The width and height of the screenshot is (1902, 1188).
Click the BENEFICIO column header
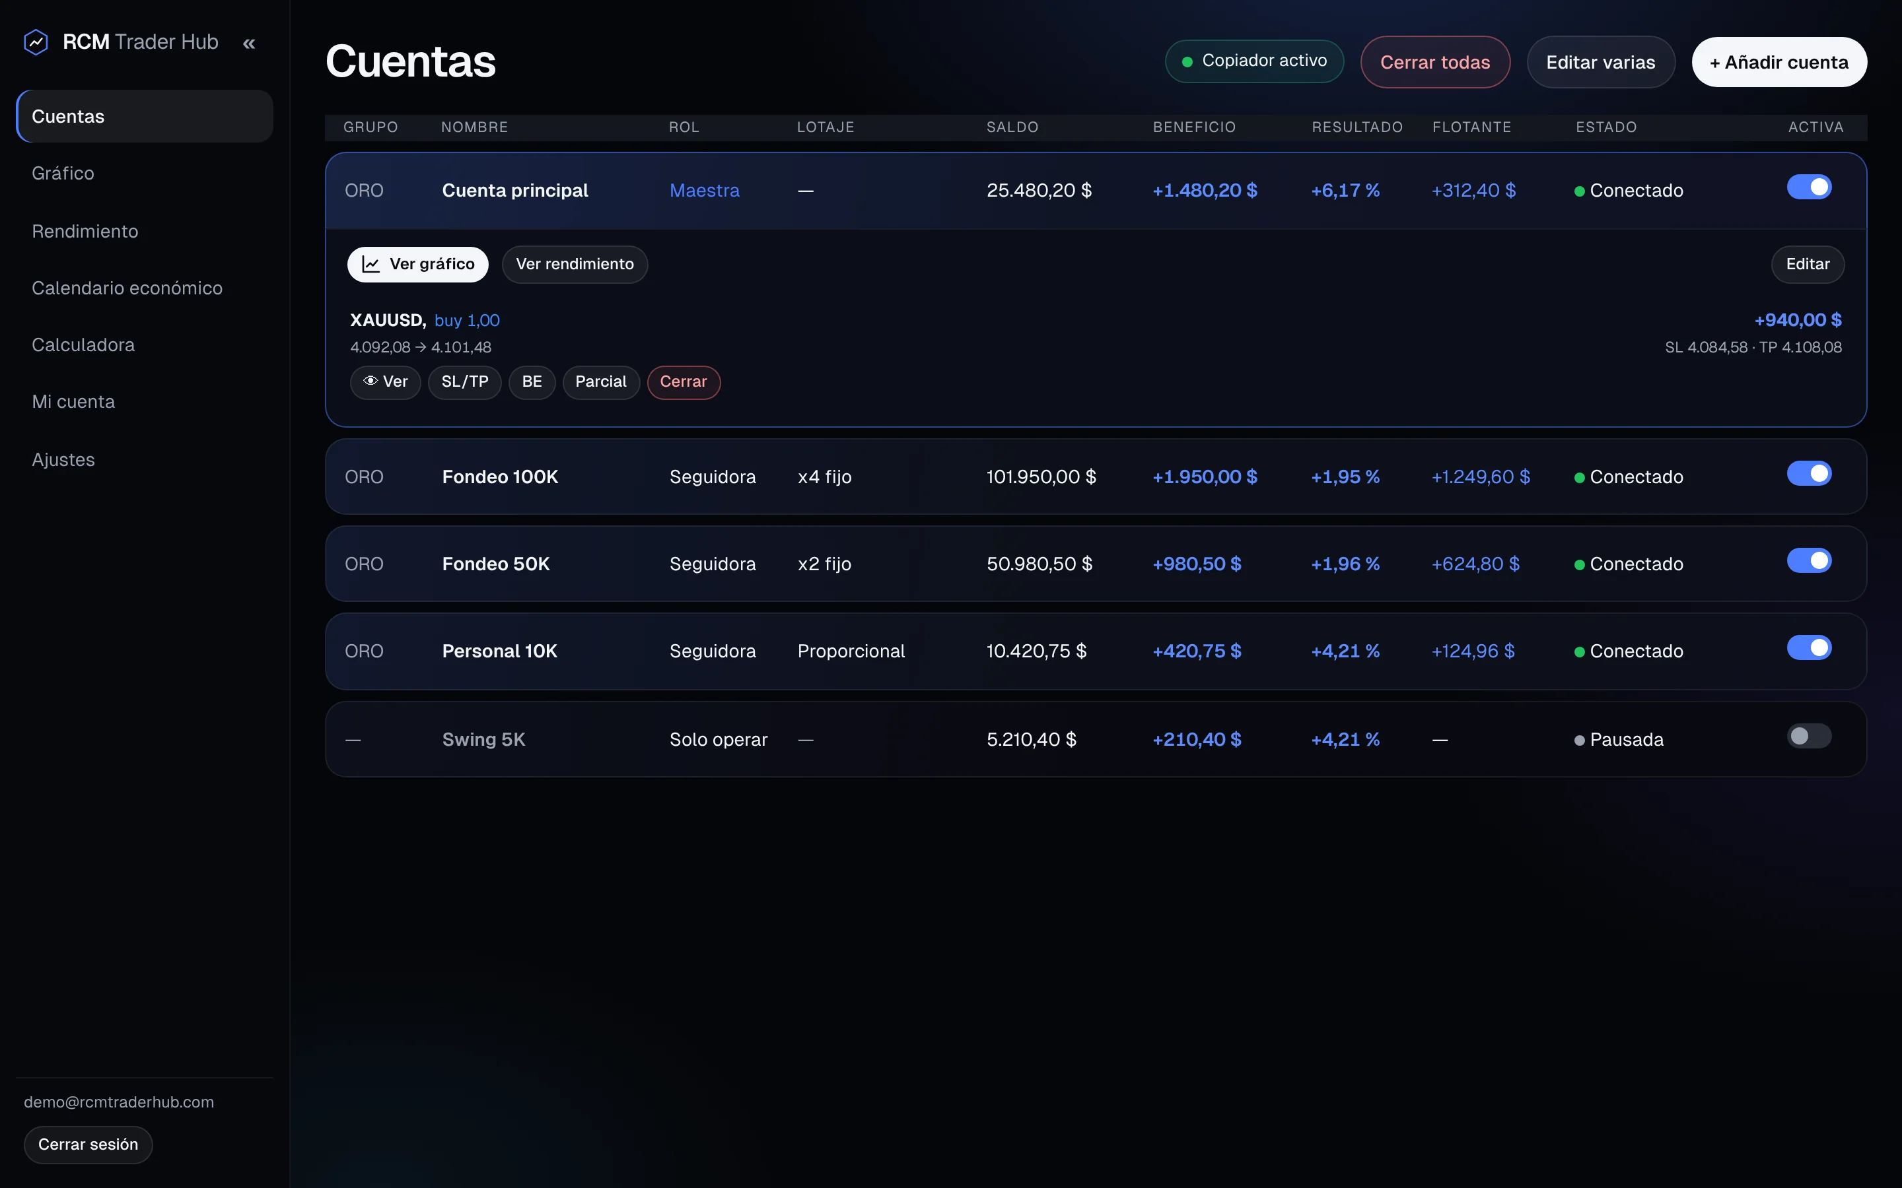[1194, 127]
